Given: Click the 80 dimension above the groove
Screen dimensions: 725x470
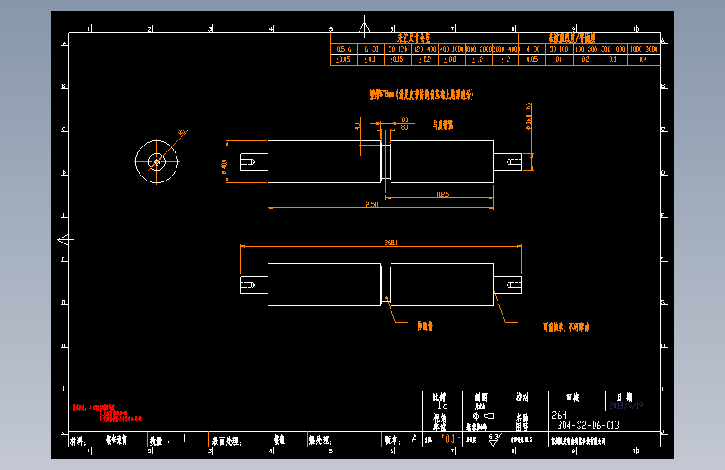Looking at the screenshot, I should coord(405,127).
